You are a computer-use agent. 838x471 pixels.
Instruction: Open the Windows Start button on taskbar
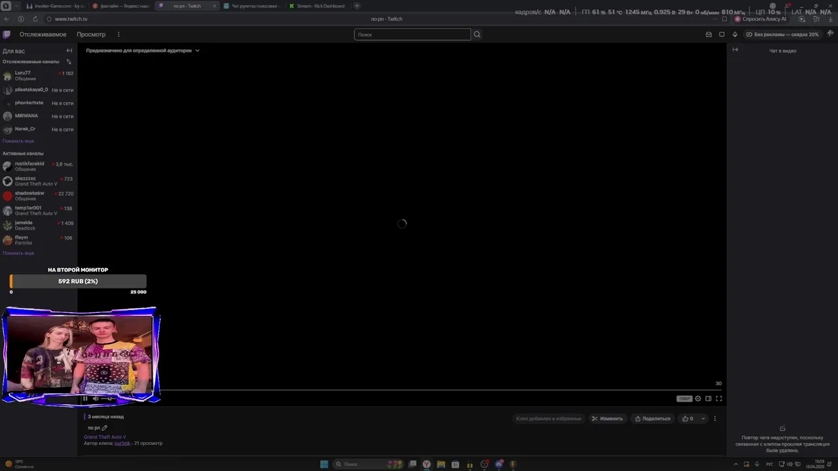coord(324,464)
